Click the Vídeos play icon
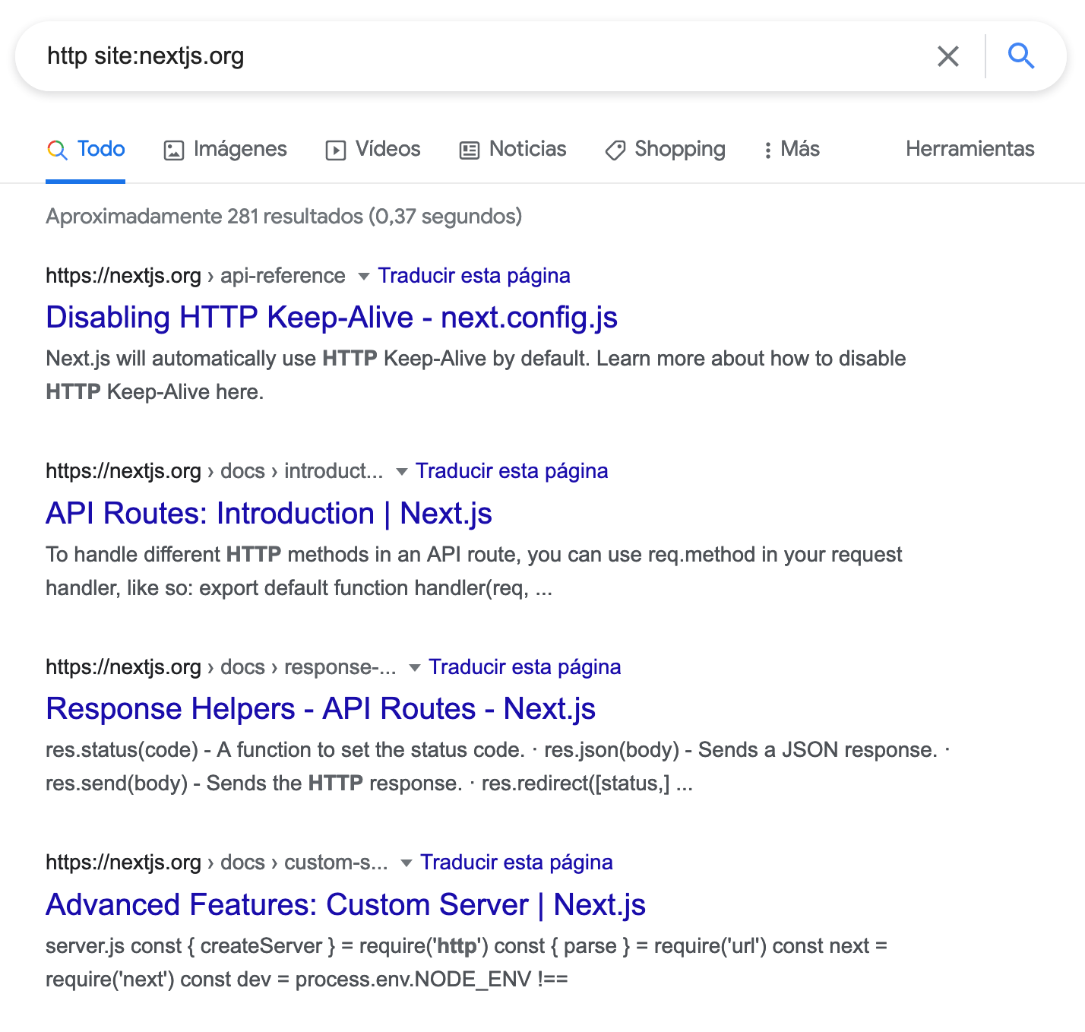This screenshot has height=1032, width=1085. 335,150
